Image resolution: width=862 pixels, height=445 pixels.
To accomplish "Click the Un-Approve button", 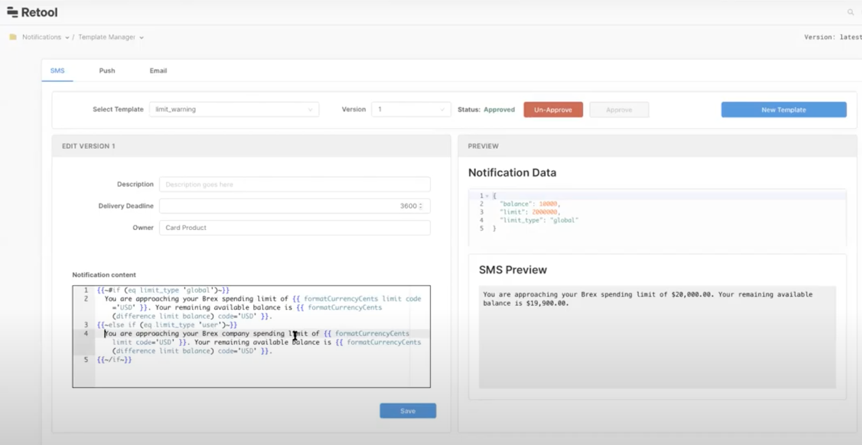I will (x=553, y=109).
